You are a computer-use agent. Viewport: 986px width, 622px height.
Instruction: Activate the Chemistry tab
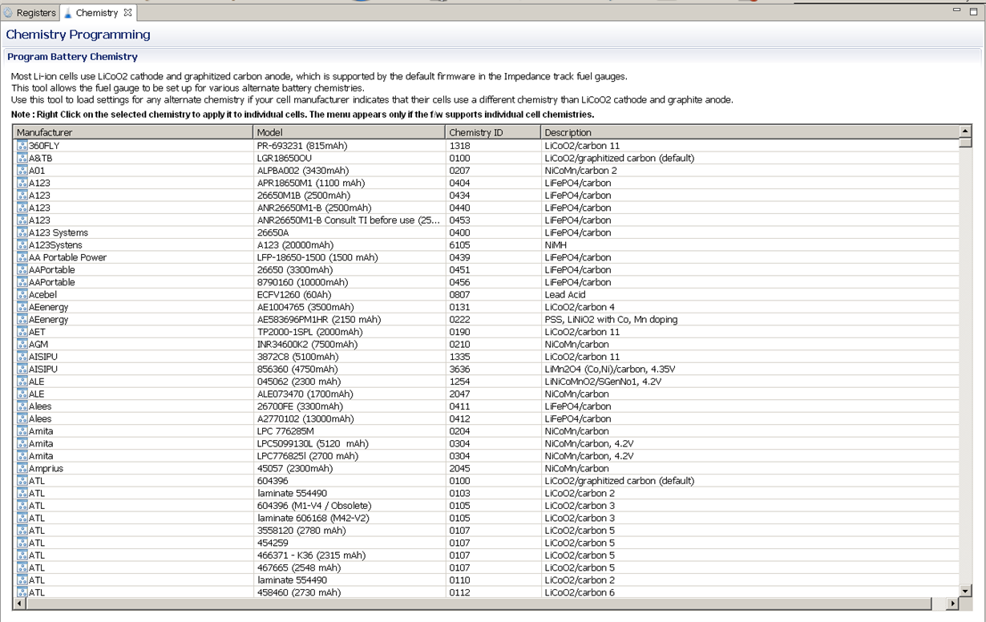click(x=96, y=13)
